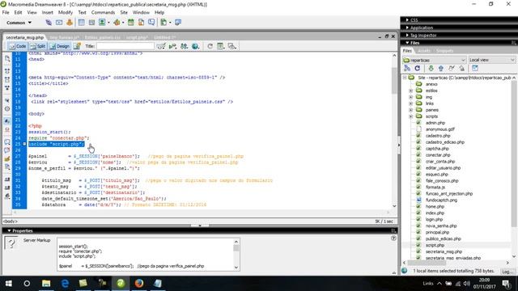Click the Open Documents icon in coding toolbar

coord(7,59)
